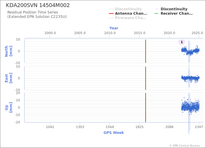This screenshot has height=148, width=206.
Task: Click the GPS week 1303 tick label
Action: 80,127
